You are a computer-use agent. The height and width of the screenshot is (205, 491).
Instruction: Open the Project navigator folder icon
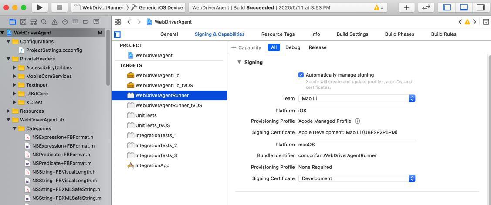[x=13, y=22]
